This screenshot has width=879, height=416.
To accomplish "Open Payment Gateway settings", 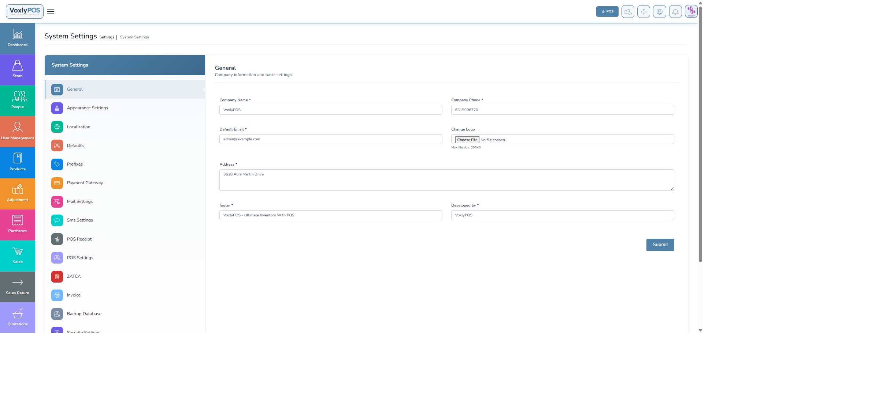I will click(85, 183).
